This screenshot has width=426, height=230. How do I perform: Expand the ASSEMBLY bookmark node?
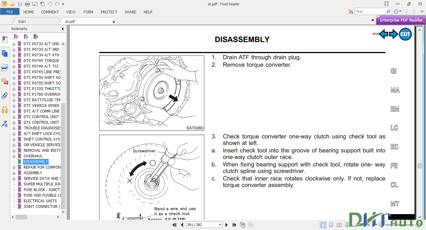pos(14,173)
